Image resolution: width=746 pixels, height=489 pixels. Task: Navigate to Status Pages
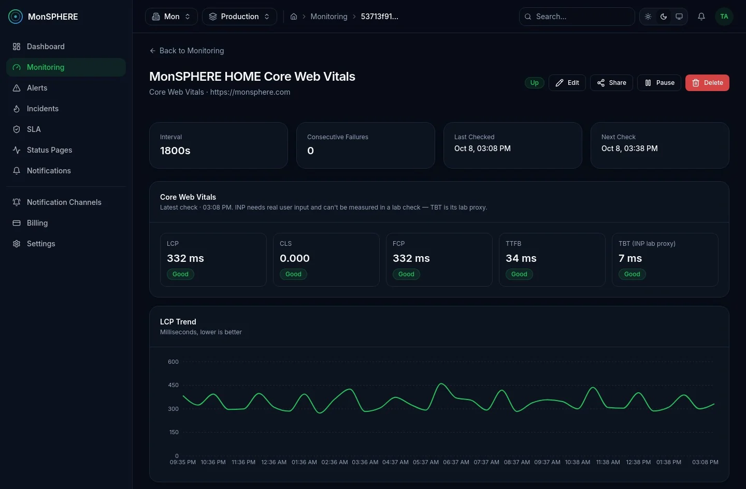66,150
